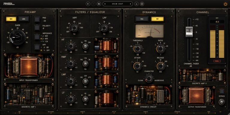230x115 pixels.
Task: Click the INPUT TRANSFORMER module graphic
Action: click(29, 66)
